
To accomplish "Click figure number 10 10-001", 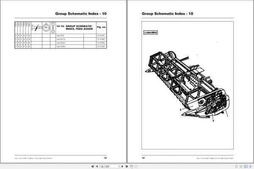I will click(101, 36).
